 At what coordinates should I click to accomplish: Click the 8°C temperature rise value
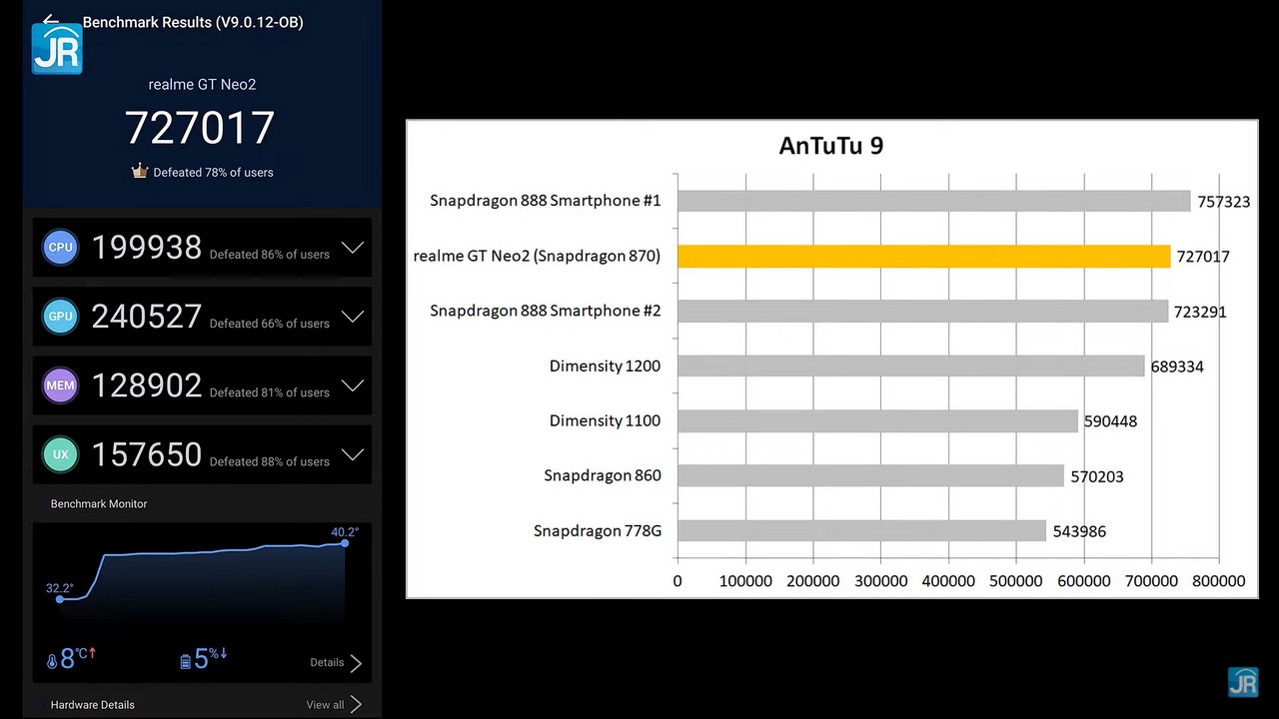[78, 658]
